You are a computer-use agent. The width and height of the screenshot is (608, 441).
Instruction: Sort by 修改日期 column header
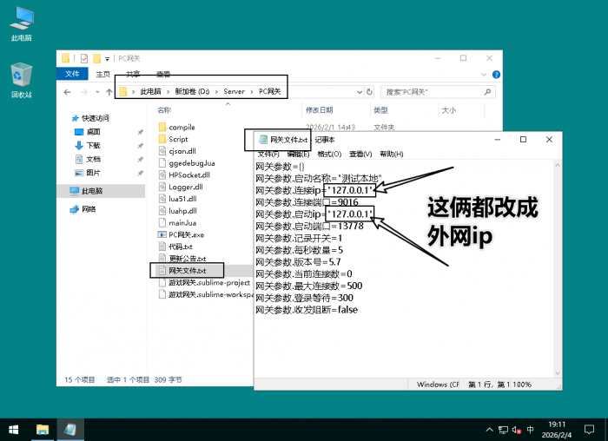[319, 110]
